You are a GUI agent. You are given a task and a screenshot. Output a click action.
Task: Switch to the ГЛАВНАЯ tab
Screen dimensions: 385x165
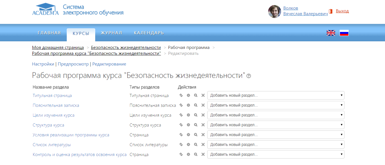point(49,33)
